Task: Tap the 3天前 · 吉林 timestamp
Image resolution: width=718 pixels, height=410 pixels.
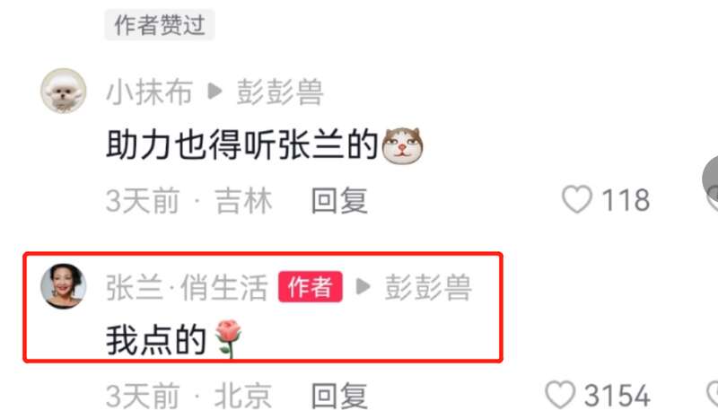Action: pyautogui.click(x=189, y=200)
